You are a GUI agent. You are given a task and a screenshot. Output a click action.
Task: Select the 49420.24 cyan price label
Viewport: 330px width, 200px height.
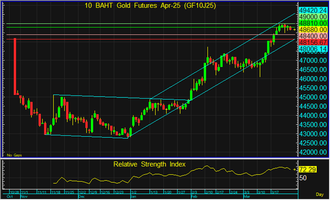point(313,10)
